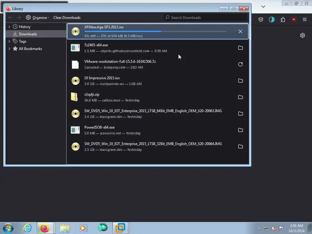The width and height of the screenshot is (312, 234).
Task: Click the disc icon of 10 Impressive 2015.iso
Action: [76, 81]
